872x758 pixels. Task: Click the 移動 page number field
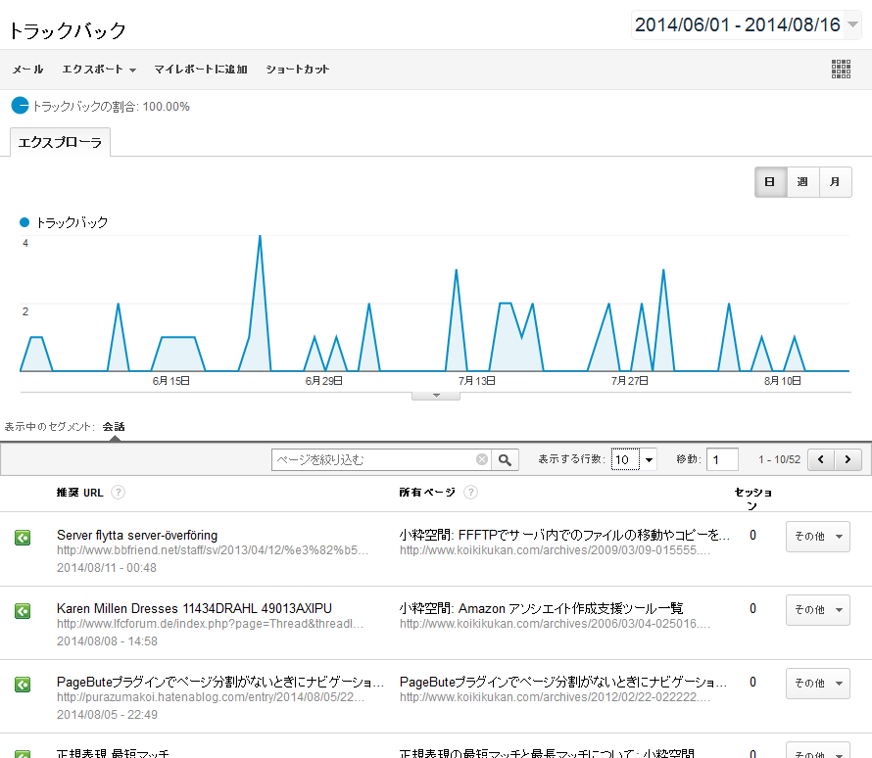click(x=722, y=459)
